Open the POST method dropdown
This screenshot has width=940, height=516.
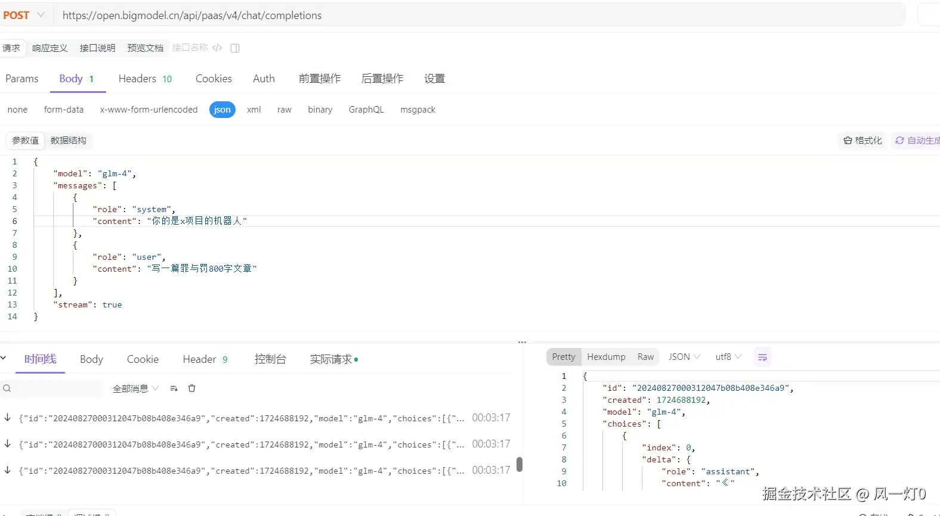point(24,15)
